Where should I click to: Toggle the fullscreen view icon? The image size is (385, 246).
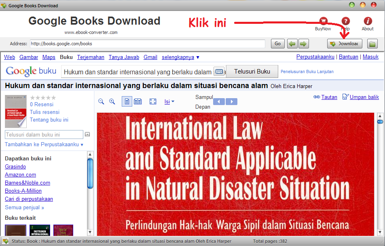[153, 101]
